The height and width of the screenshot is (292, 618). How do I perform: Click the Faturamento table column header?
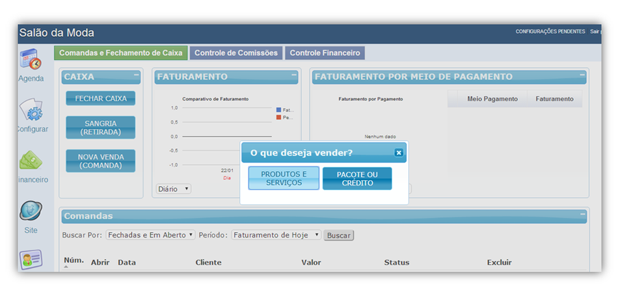coord(554,99)
